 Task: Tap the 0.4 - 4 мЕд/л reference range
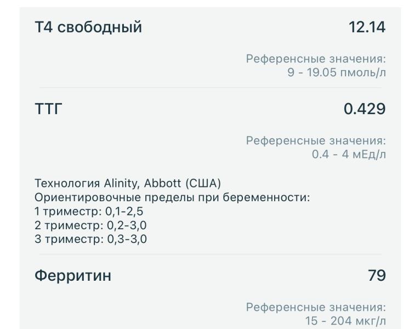[x=349, y=154]
